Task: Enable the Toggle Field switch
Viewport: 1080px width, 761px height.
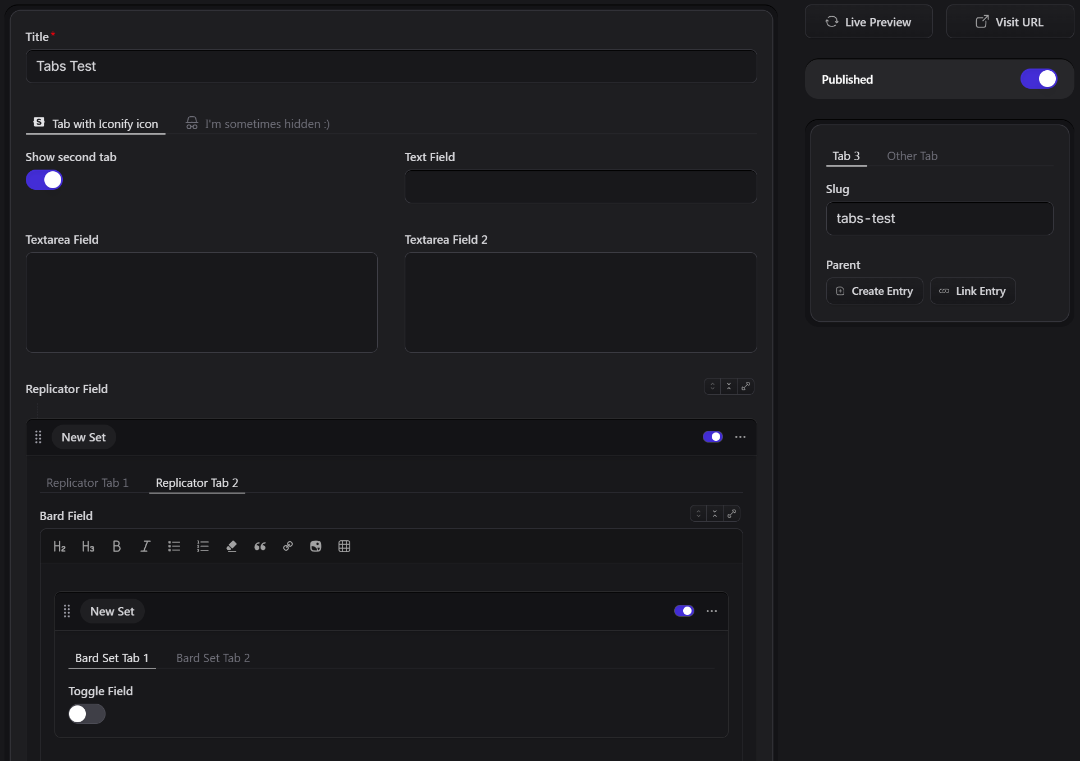Action: tap(87, 714)
